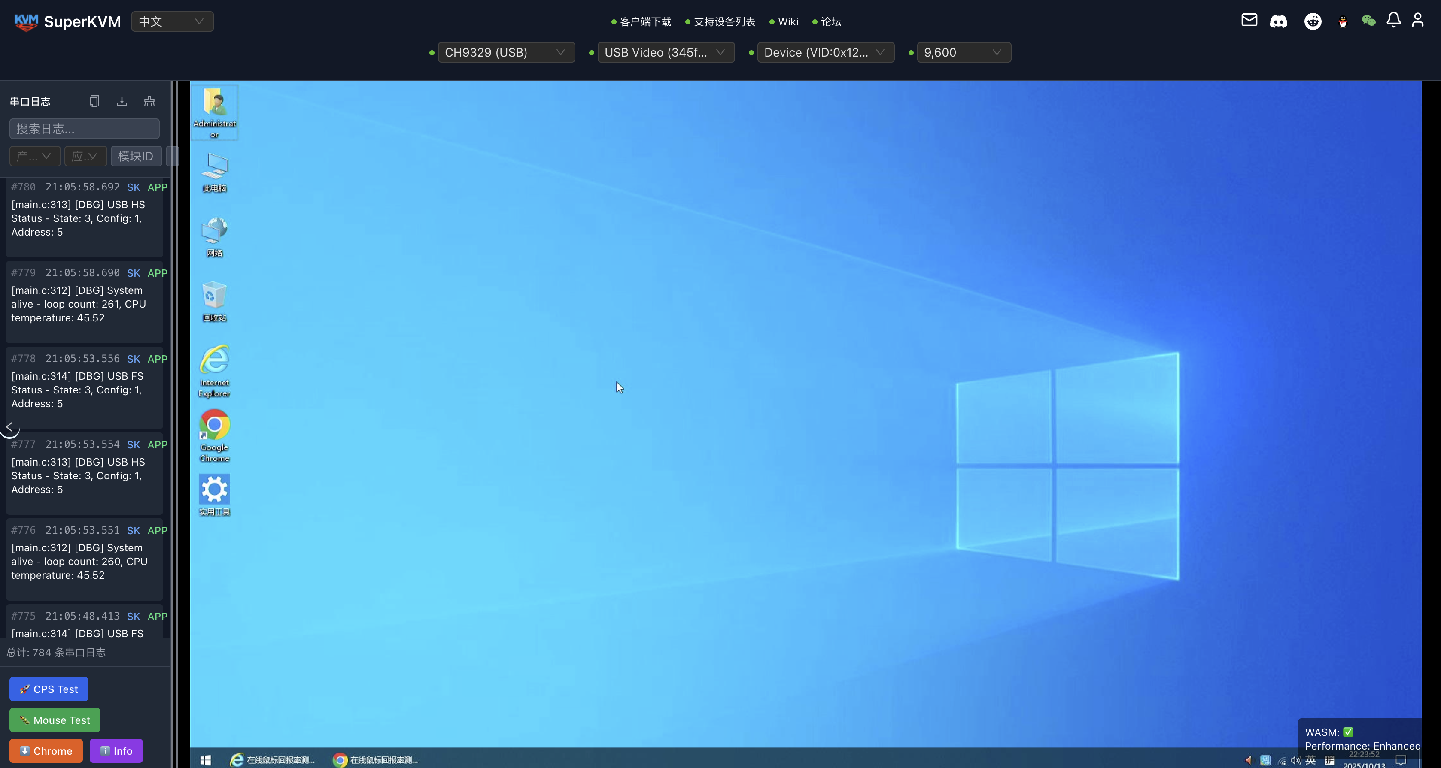Viewport: 1441px width, 768px height.
Task: Open the 9,600 baud rate dropdown
Action: click(963, 52)
